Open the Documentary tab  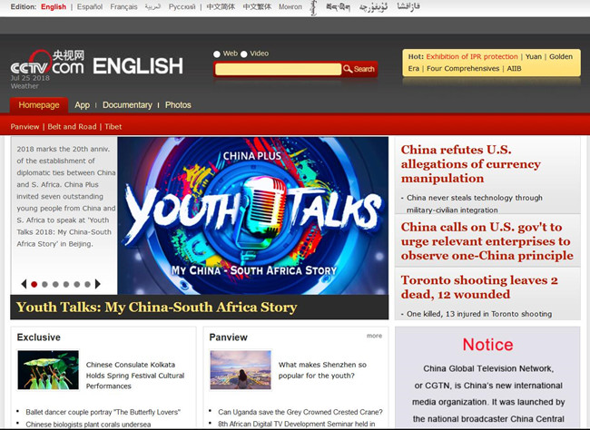click(127, 105)
